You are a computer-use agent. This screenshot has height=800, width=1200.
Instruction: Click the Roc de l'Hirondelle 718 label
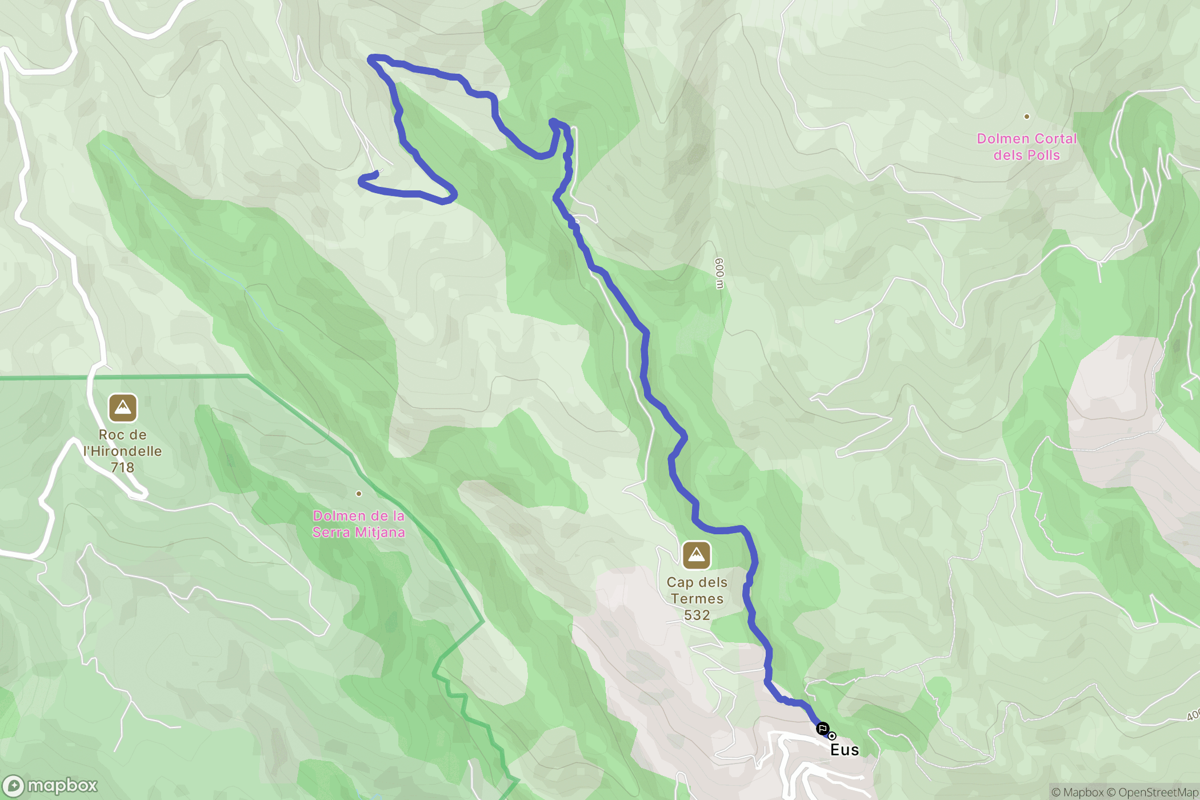[123, 451]
